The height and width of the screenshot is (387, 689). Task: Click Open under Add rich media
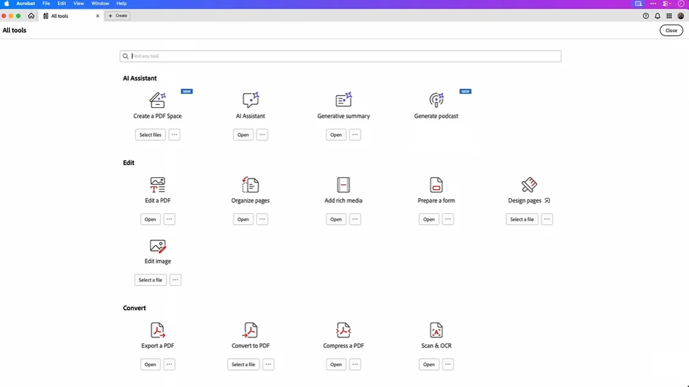(336, 219)
